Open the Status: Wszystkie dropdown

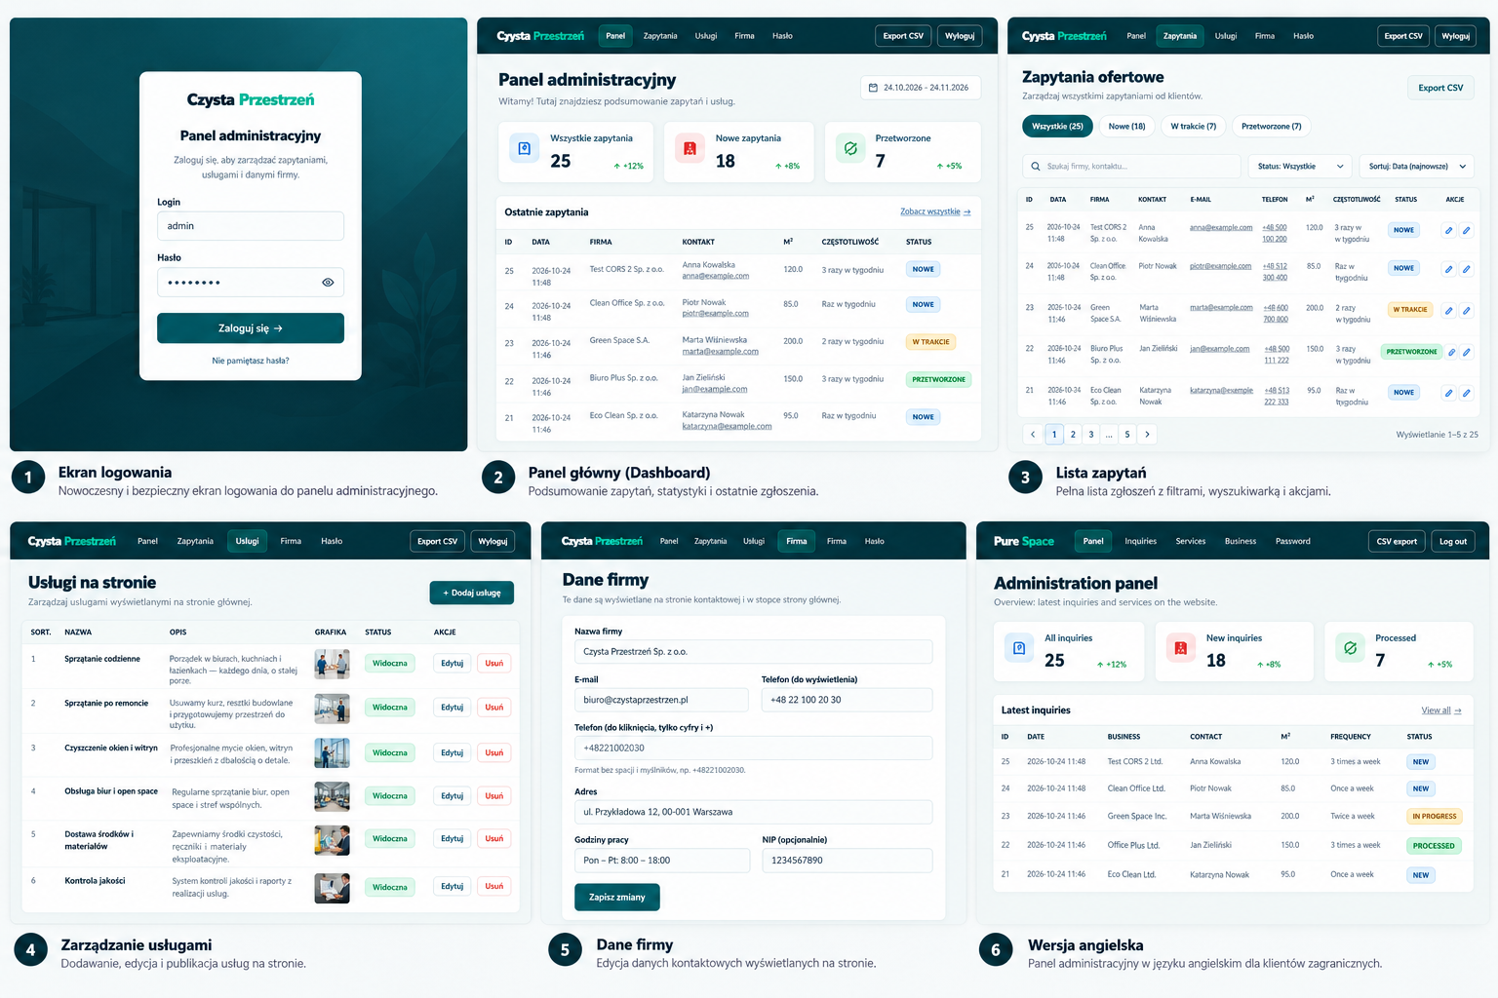pos(1300,167)
